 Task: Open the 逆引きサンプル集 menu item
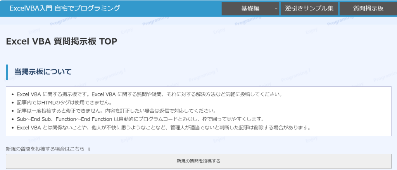[x=309, y=9]
